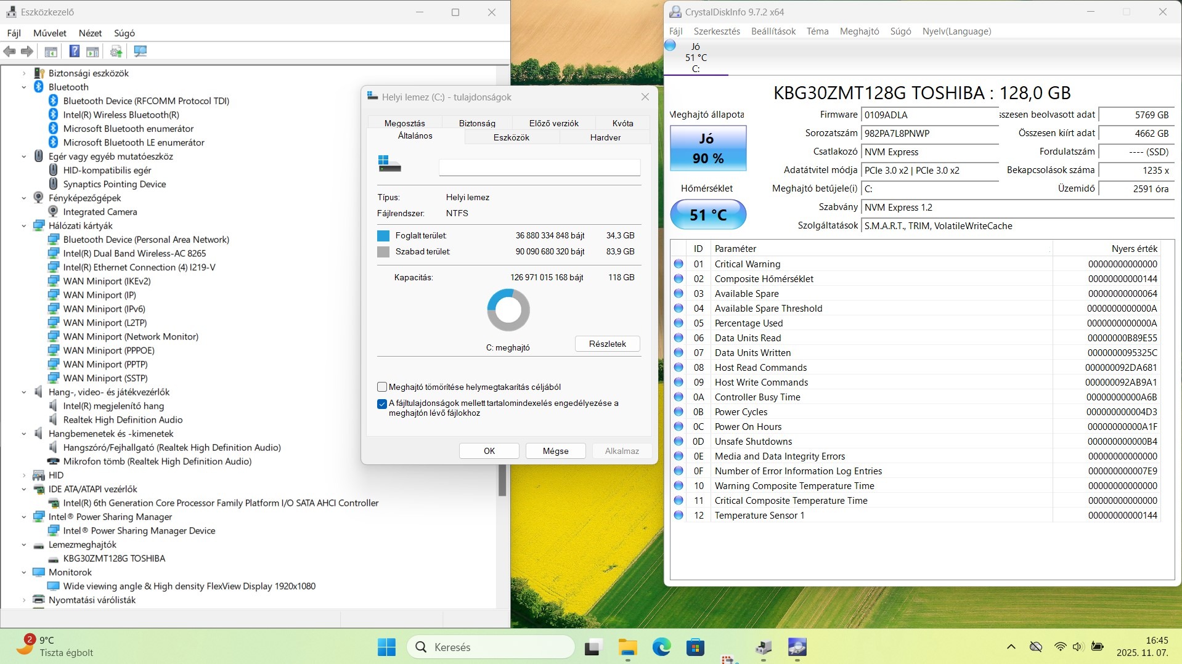This screenshot has height=664, width=1182.
Task: Launch Microsoft Edge from the taskbar
Action: coord(661,647)
